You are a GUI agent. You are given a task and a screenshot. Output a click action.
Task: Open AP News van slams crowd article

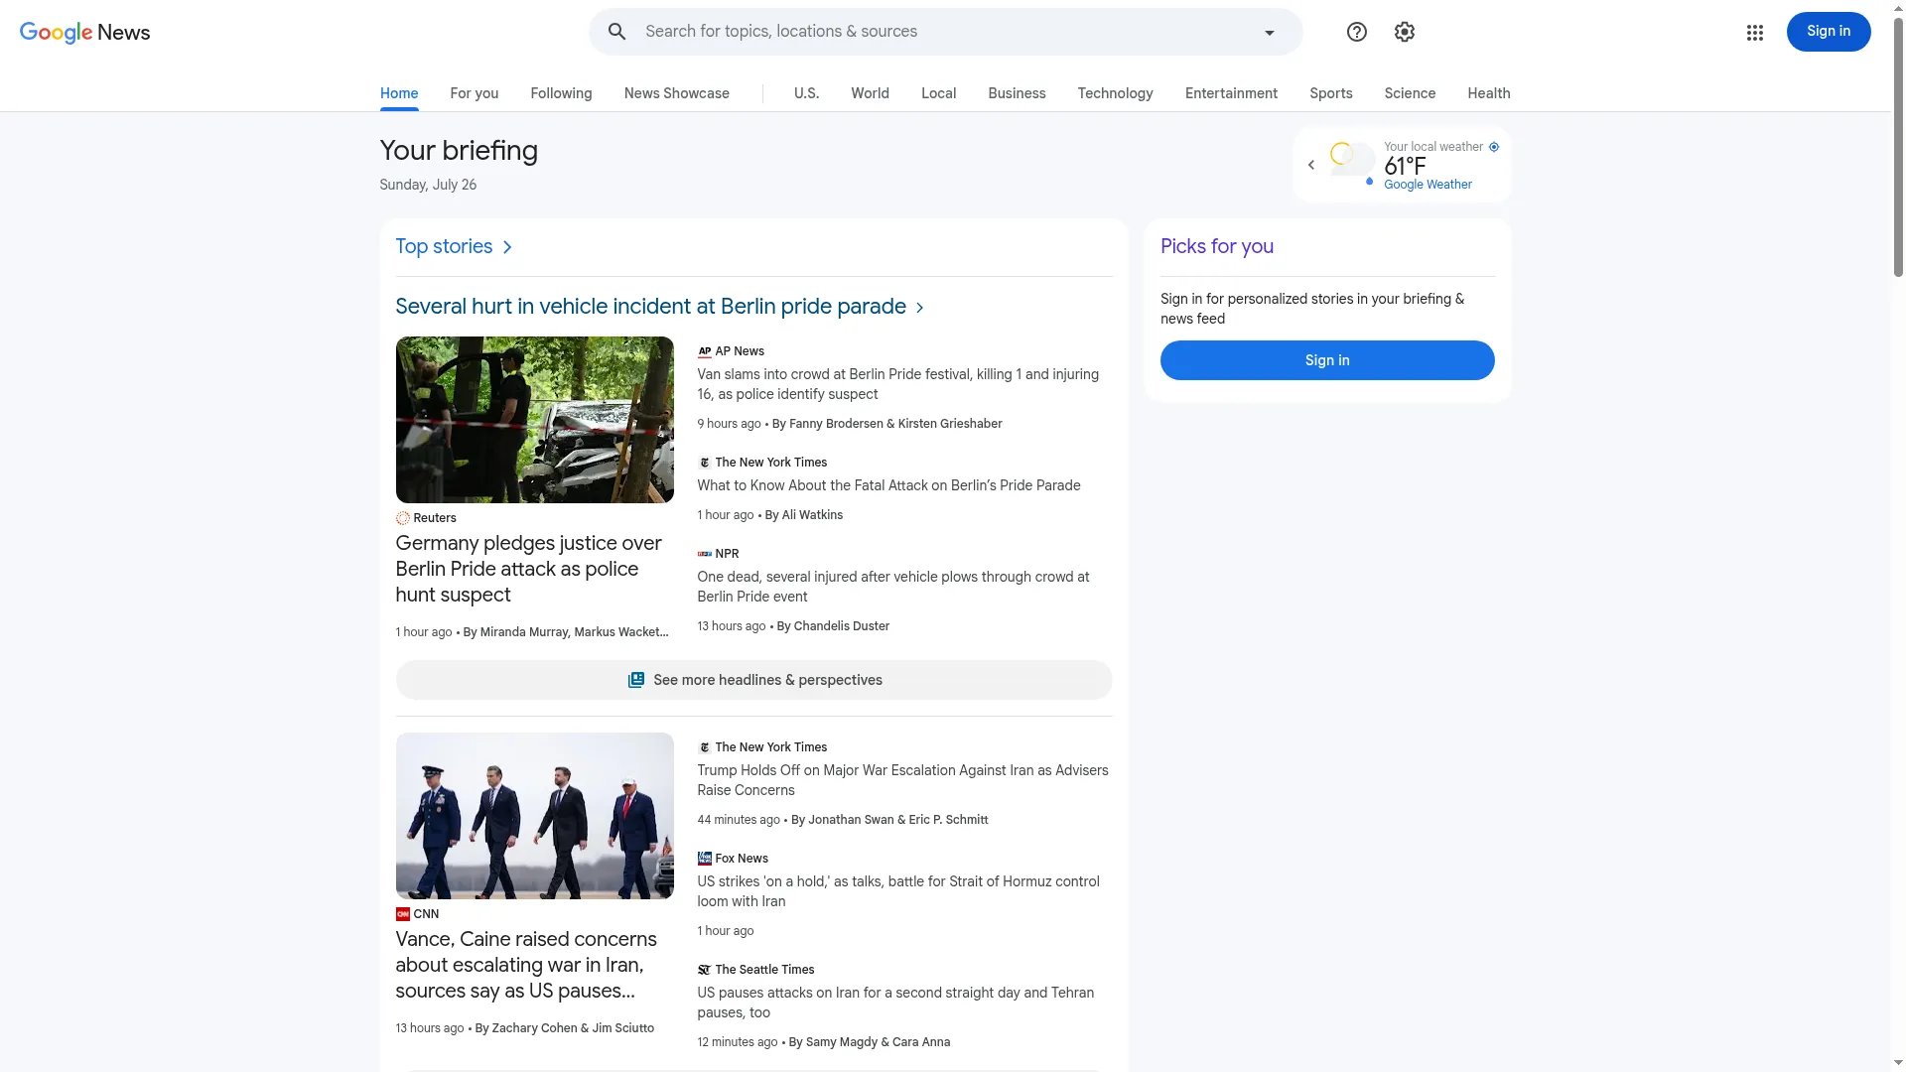tap(897, 384)
